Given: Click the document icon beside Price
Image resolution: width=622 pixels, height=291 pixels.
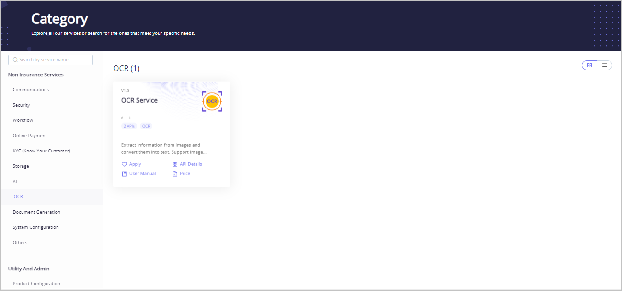Looking at the screenshot, I should tap(175, 173).
